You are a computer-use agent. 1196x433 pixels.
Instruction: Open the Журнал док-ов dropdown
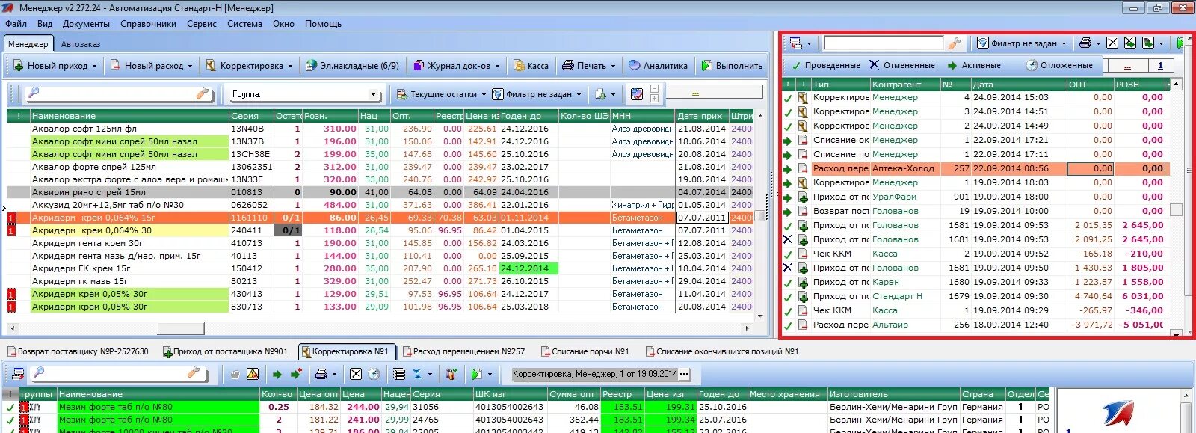(x=497, y=67)
